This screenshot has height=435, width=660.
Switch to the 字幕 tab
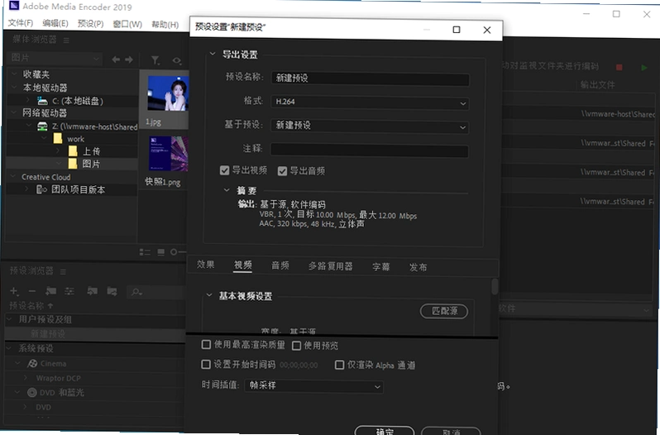(x=381, y=267)
